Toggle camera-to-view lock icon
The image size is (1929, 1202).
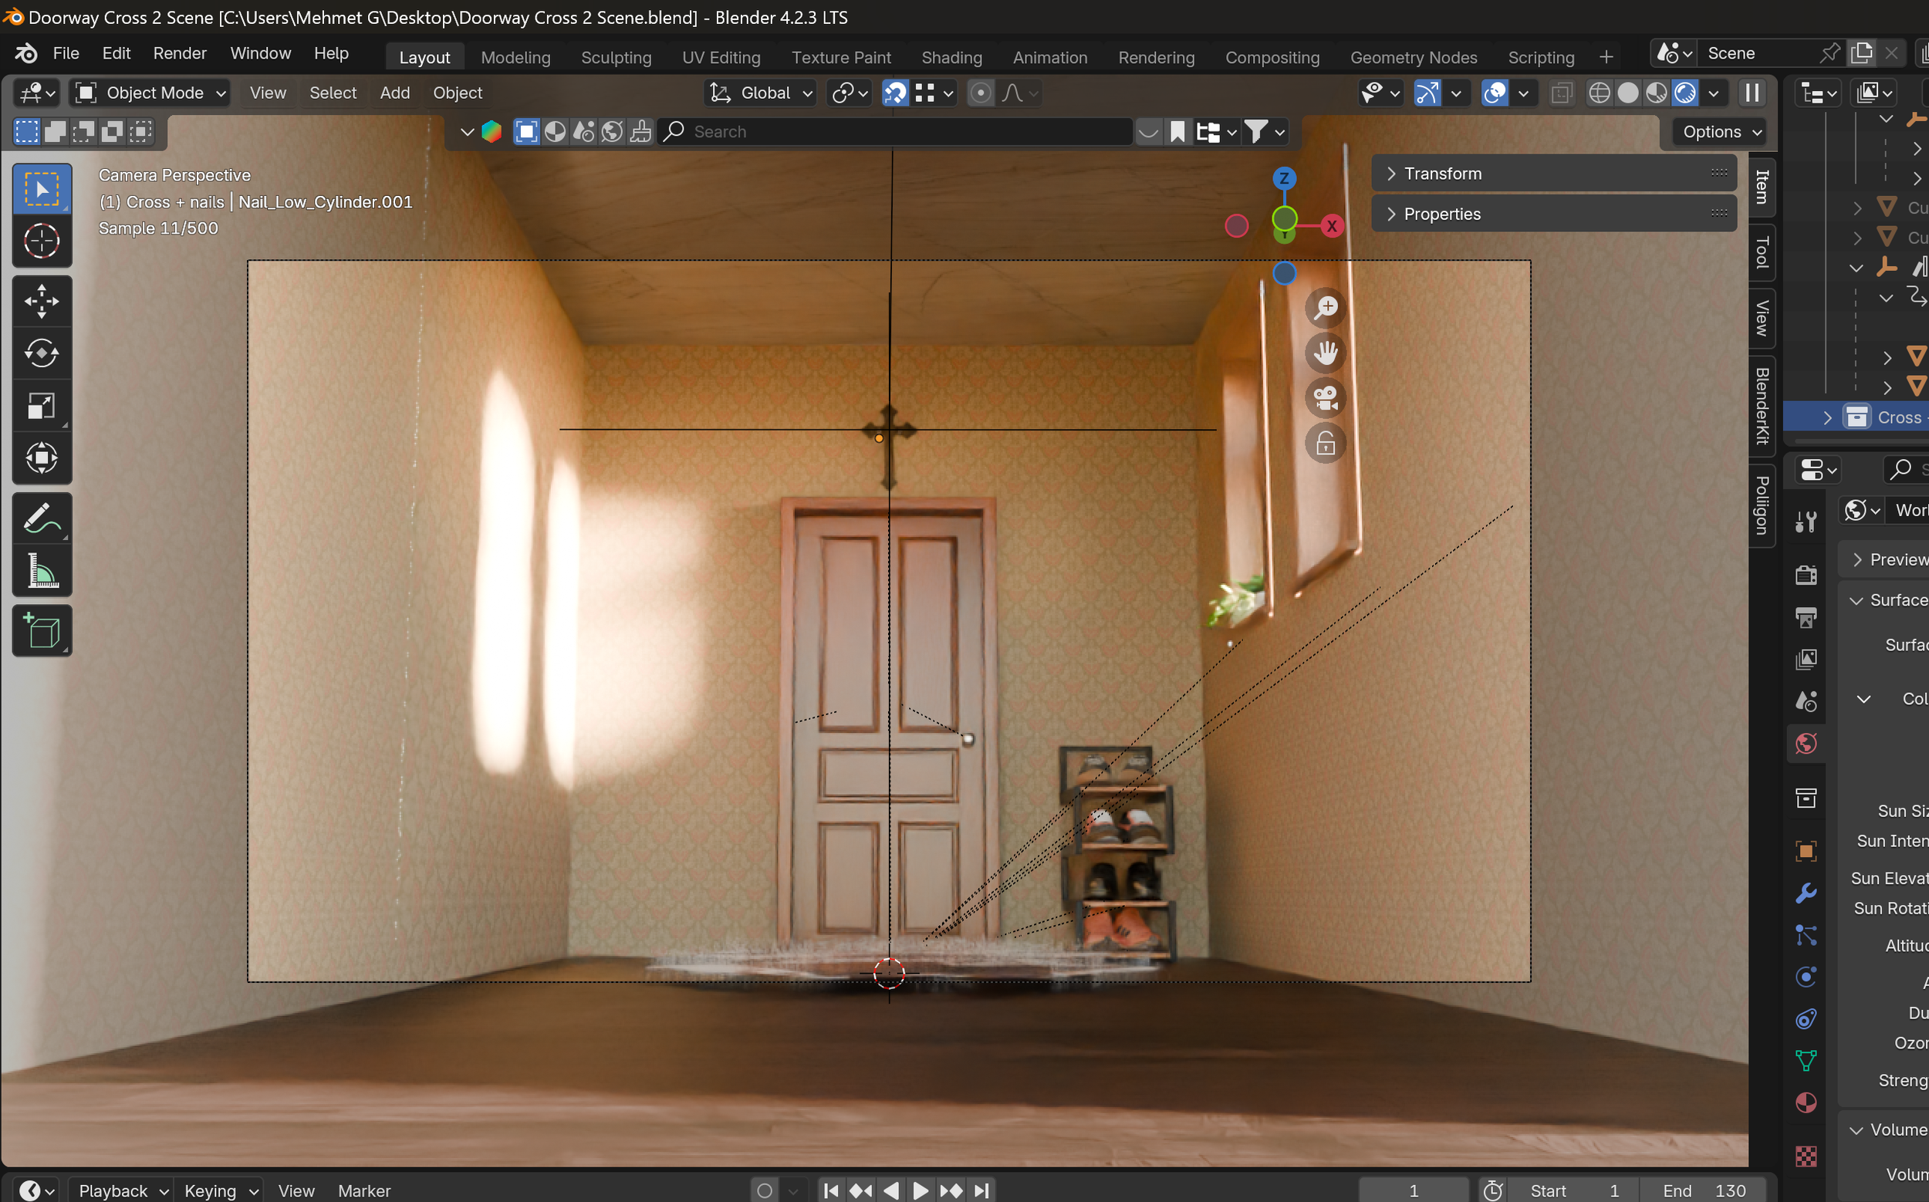[1325, 444]
